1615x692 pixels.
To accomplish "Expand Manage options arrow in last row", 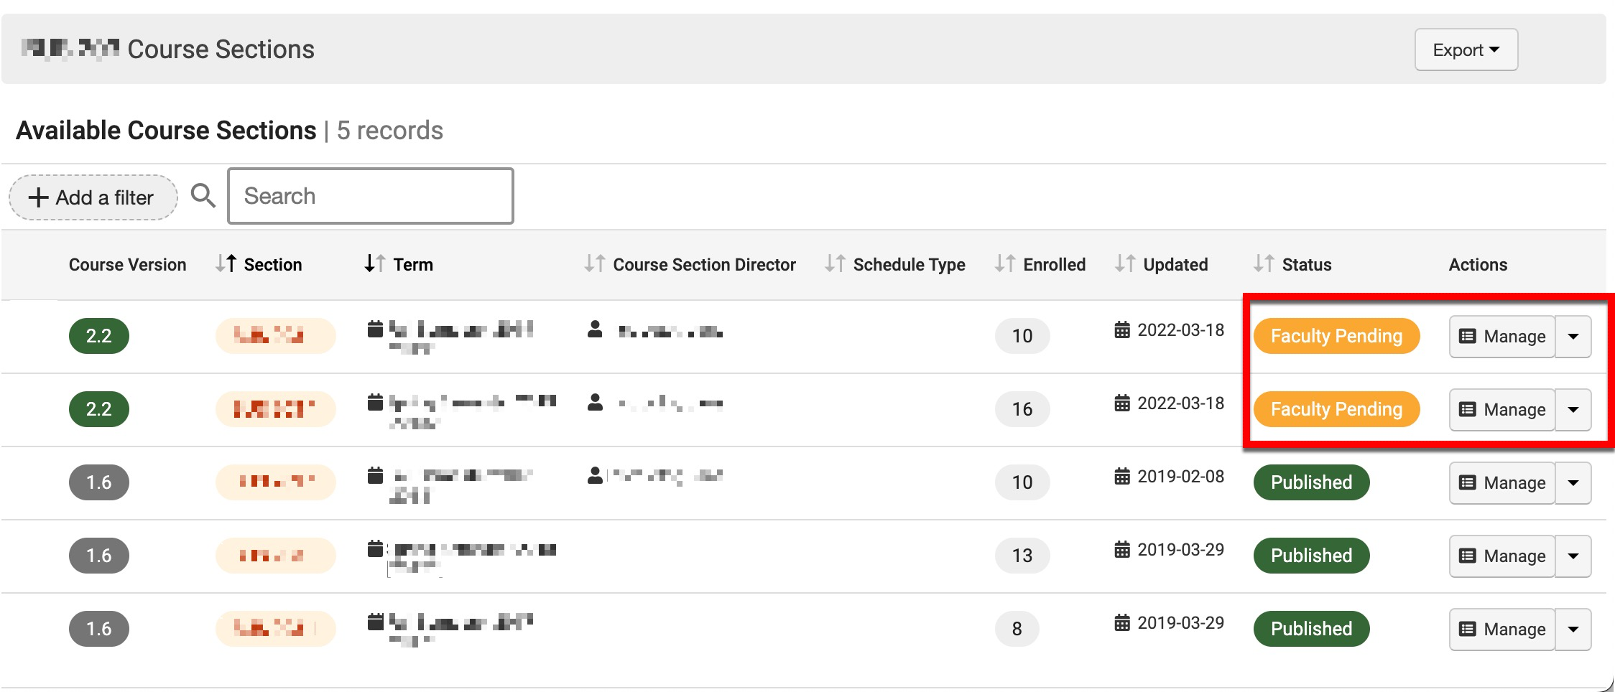I will (x=1573, y=630).
